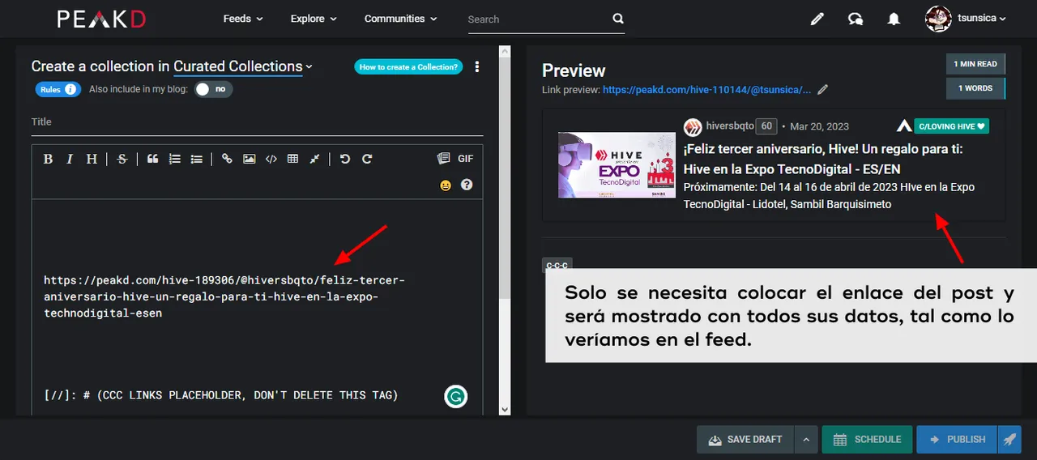The width and height of the screenshot is (1037, 460).
Task: Toggle Also include in my blog switch
Action: (213, 89)
